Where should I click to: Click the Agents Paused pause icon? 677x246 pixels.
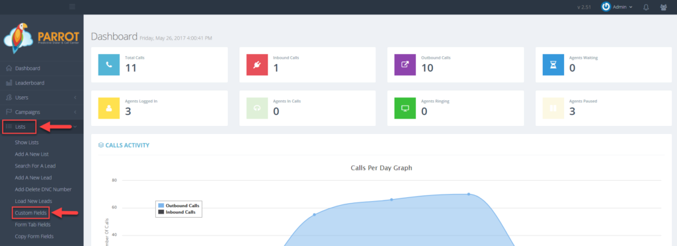click(x=553, y=108)
